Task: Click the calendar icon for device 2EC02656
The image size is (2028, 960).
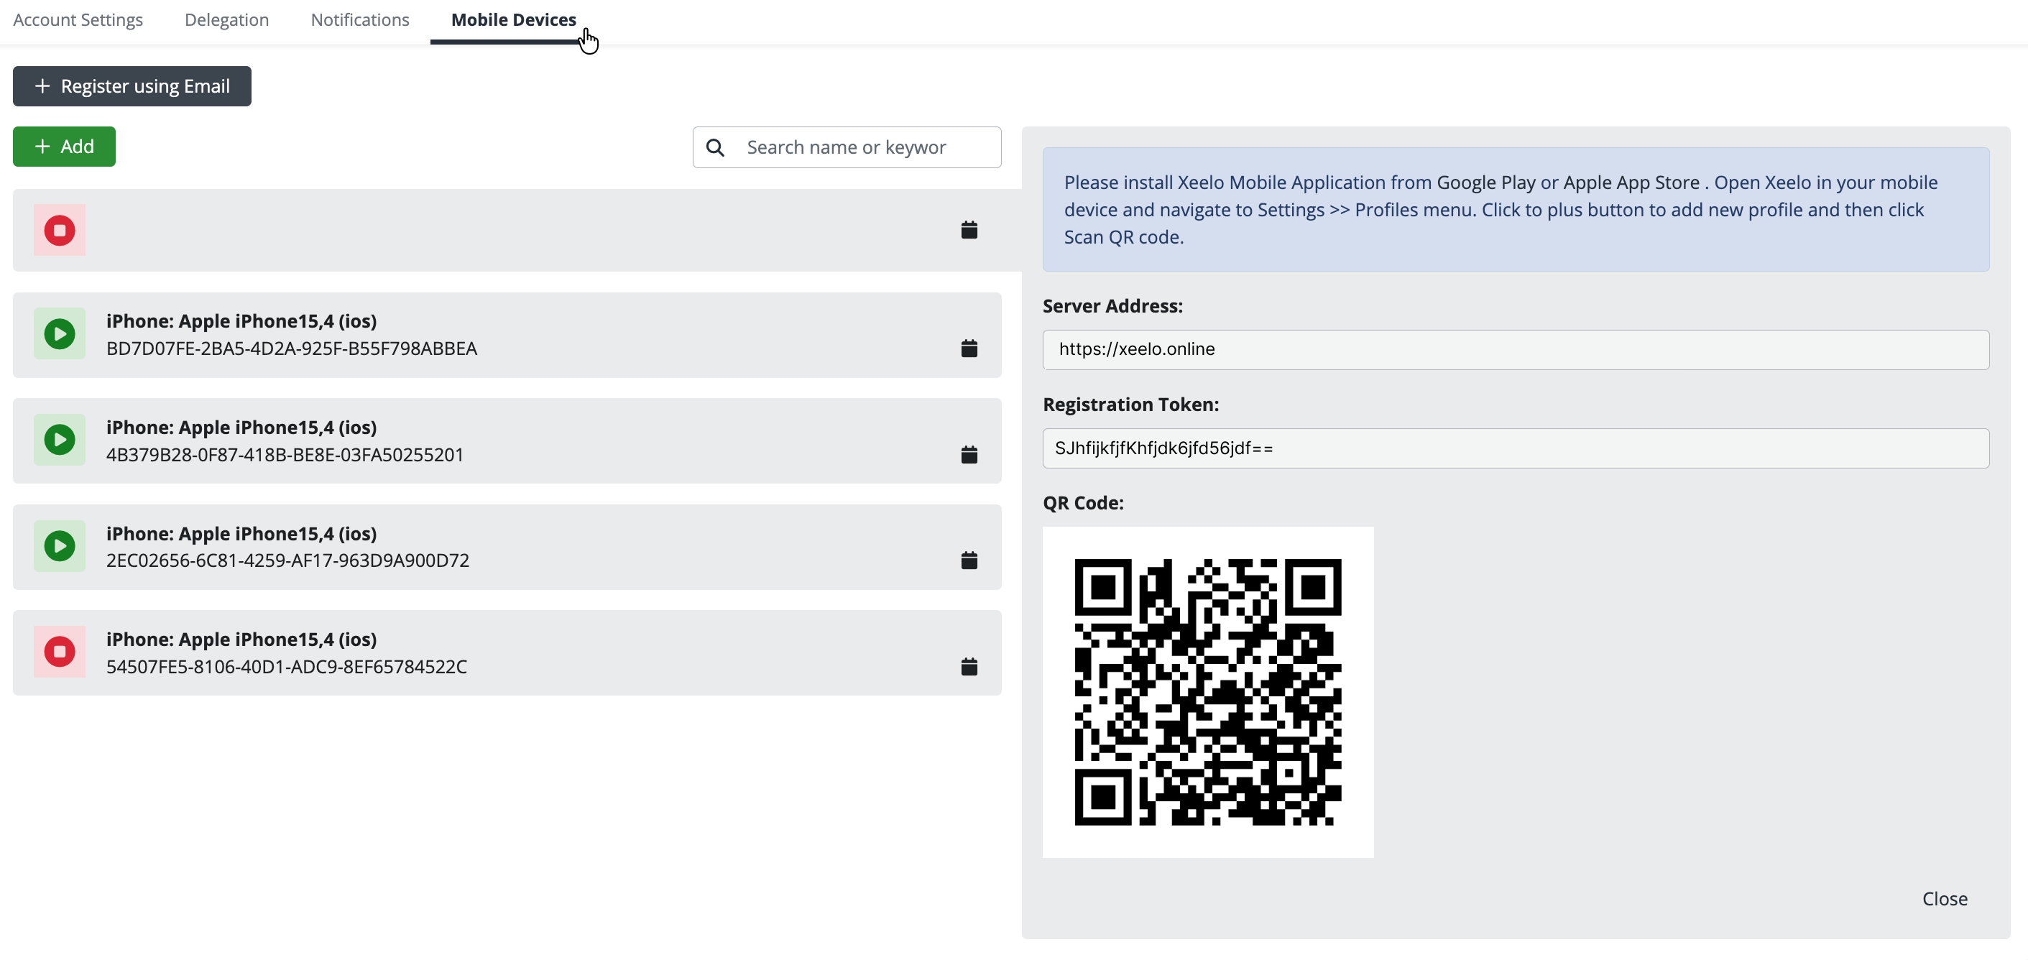Action: 969,560
